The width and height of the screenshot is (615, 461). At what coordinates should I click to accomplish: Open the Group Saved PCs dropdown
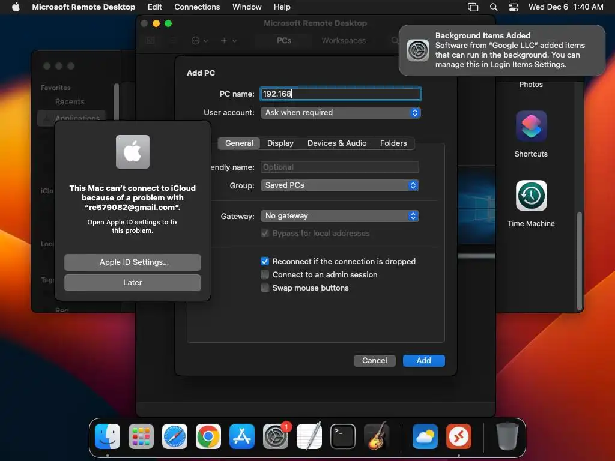(x=340, y=185)
